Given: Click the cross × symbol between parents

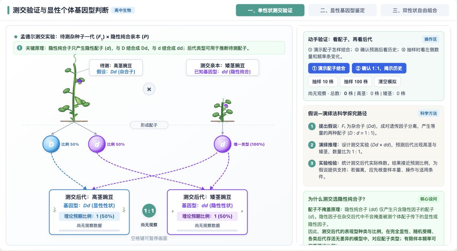Looking at the screenshot, I should (x=149, y=89).
